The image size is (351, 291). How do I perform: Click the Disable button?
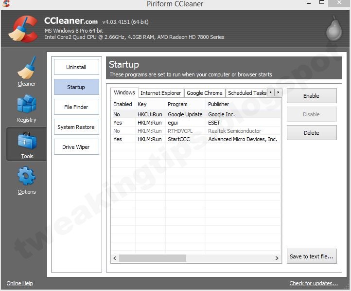312,114
